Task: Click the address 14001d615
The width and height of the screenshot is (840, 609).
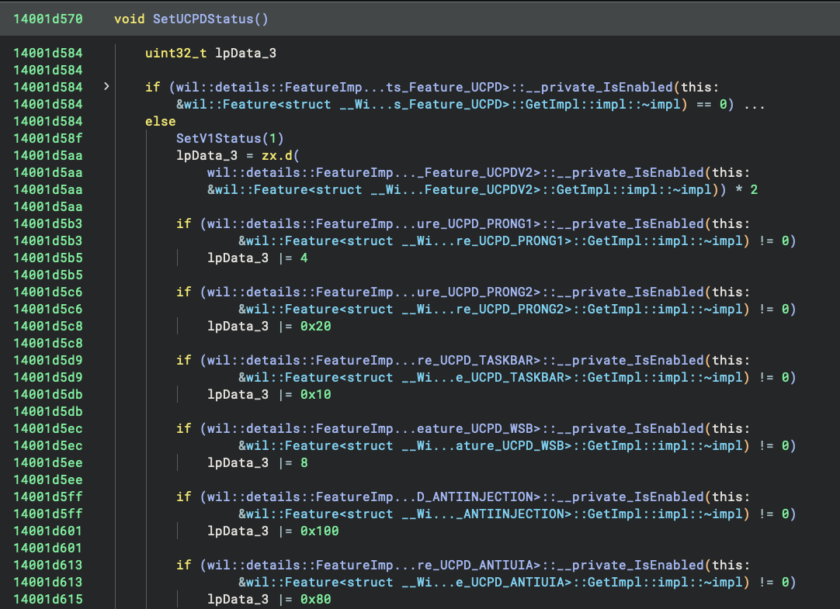Action: [48, 599]
